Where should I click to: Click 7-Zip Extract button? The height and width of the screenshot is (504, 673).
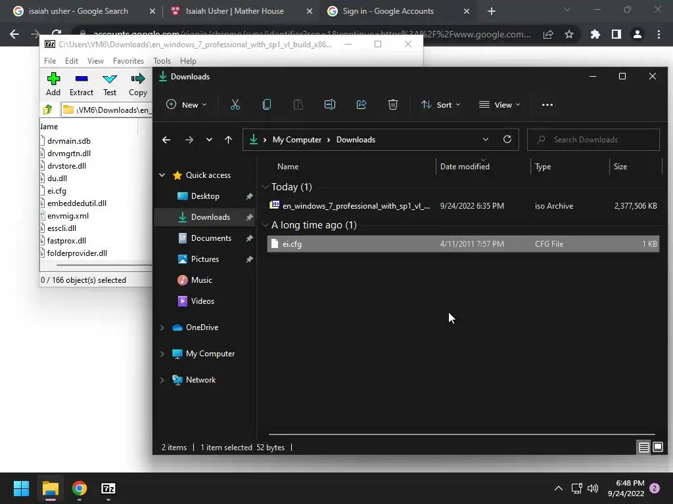pyautogui.click(x=81, y=85)
